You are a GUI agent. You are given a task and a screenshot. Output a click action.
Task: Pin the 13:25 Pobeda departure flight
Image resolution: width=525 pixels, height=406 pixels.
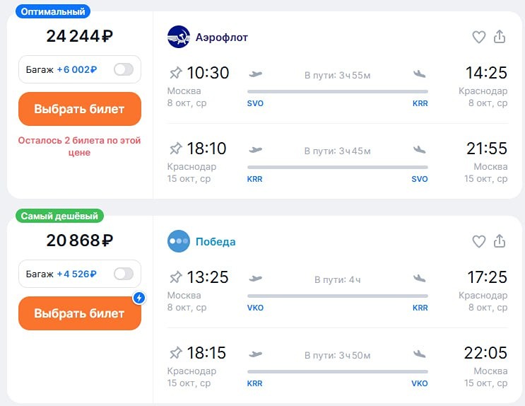pos(176,277)
